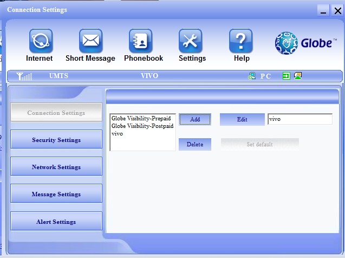The image size is (345, 258).
Task: Select Globe Visibility-Prepaid profile
Action: 141,119
